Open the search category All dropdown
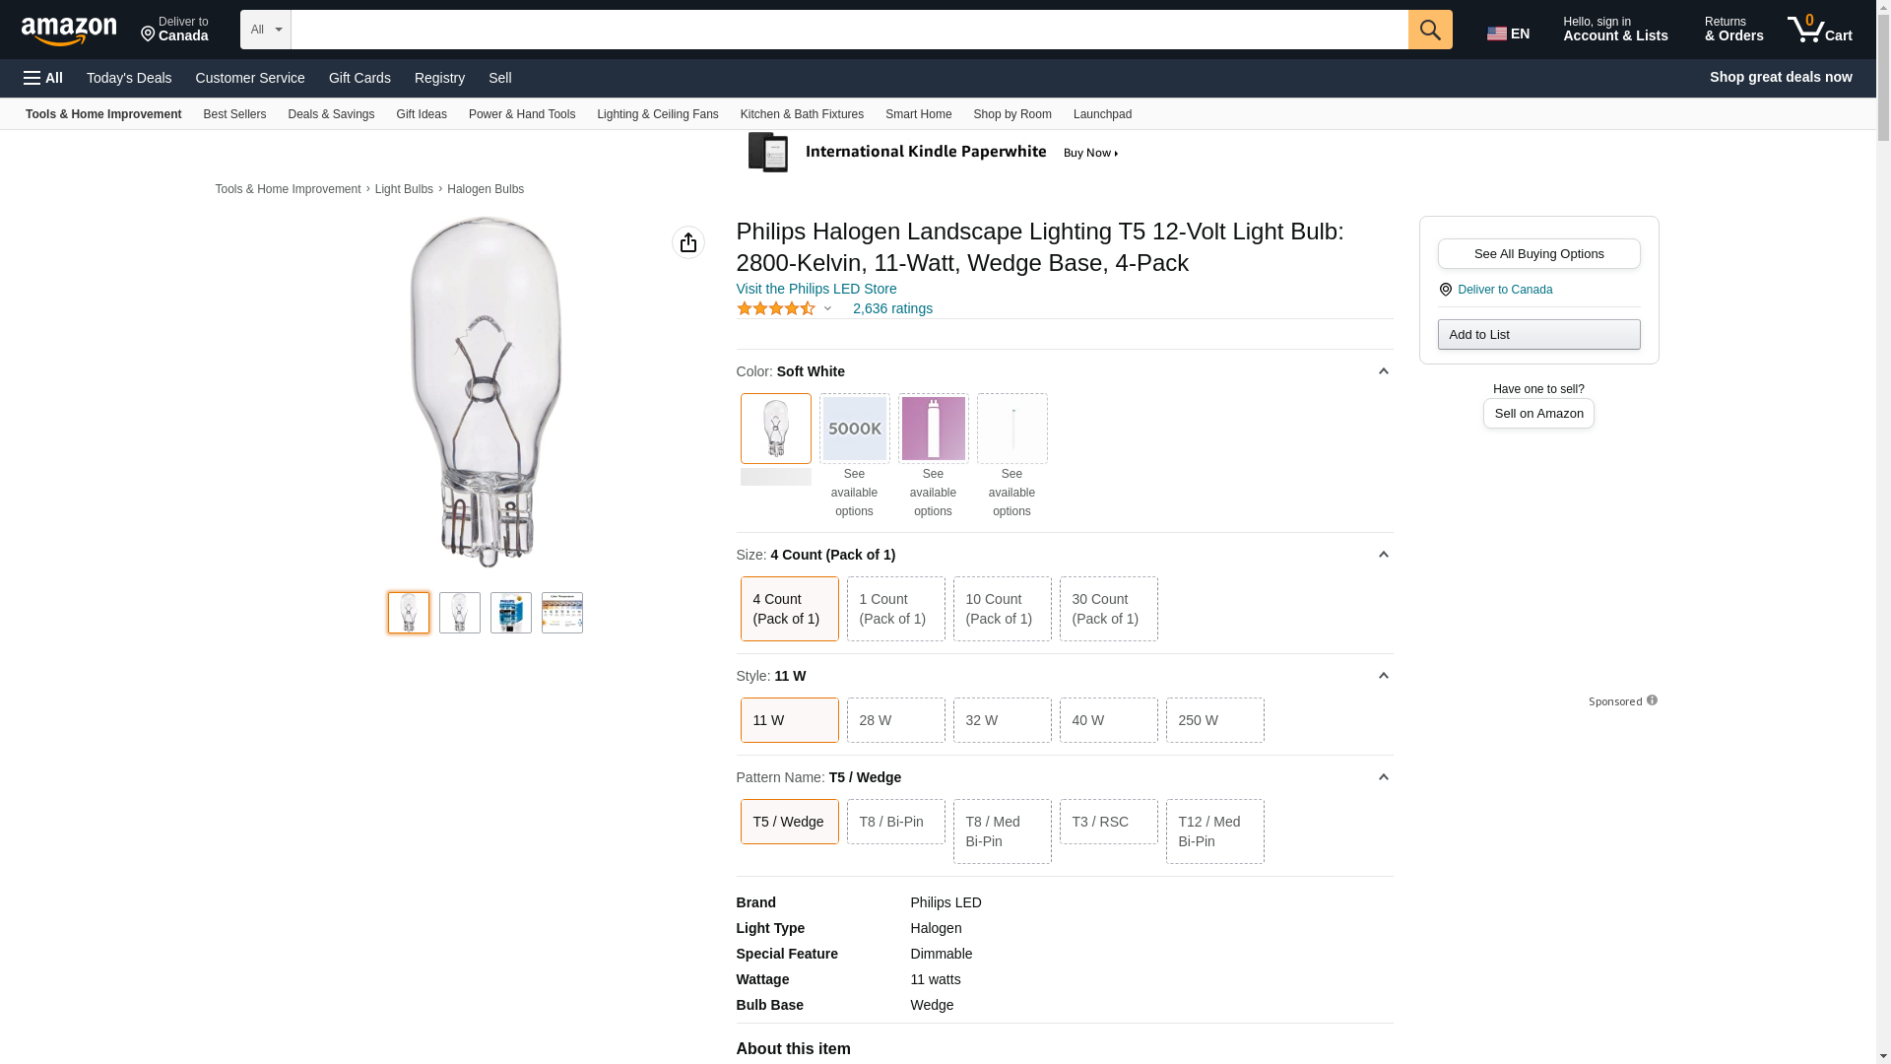 266,30
